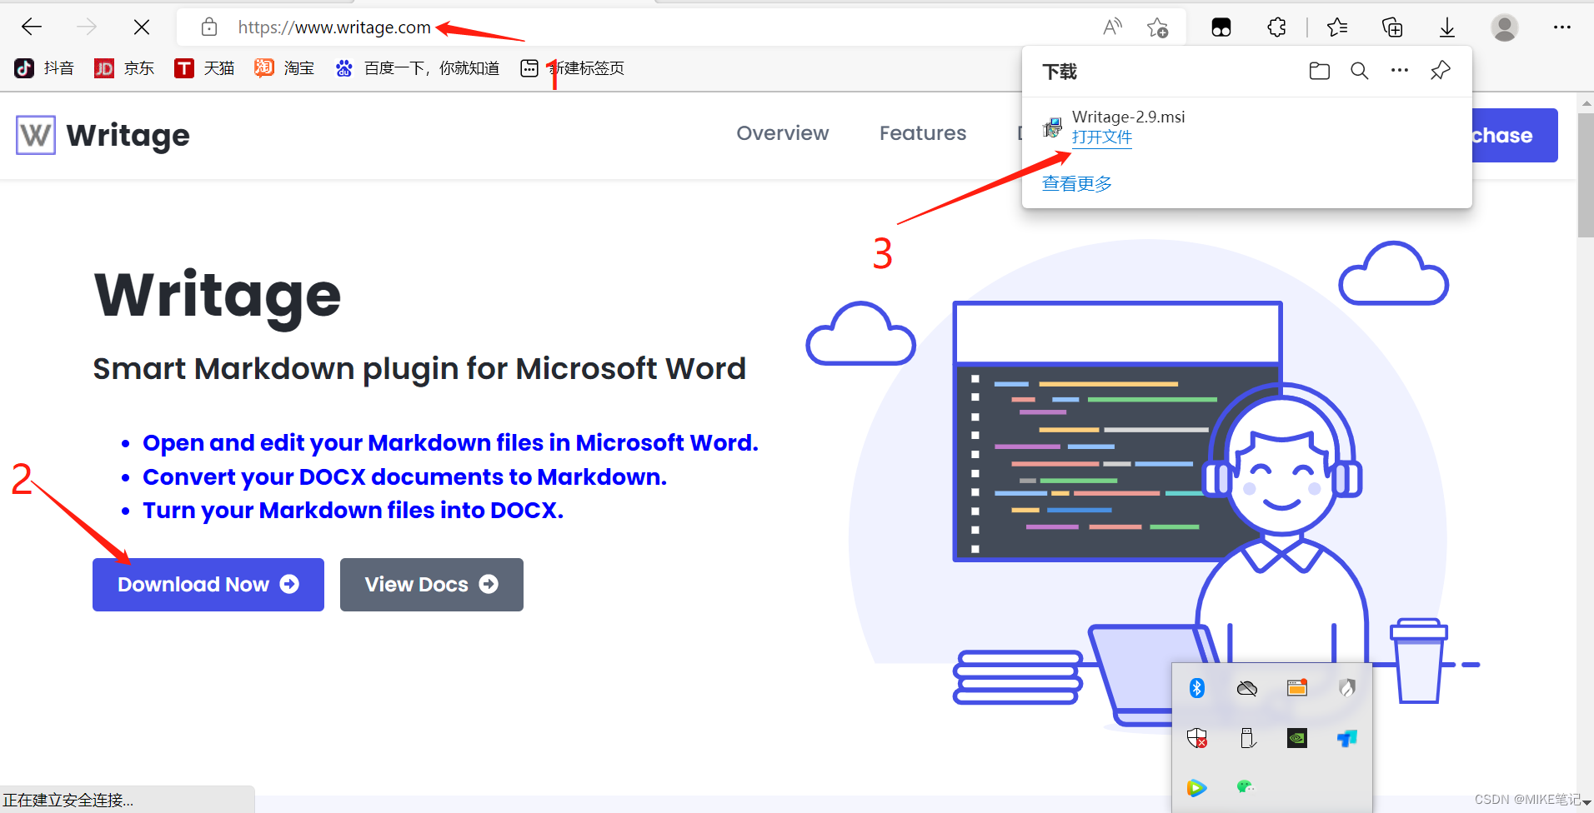Open the user profile avatar
The image size is (1594, 813).
tap(1505, 27)
